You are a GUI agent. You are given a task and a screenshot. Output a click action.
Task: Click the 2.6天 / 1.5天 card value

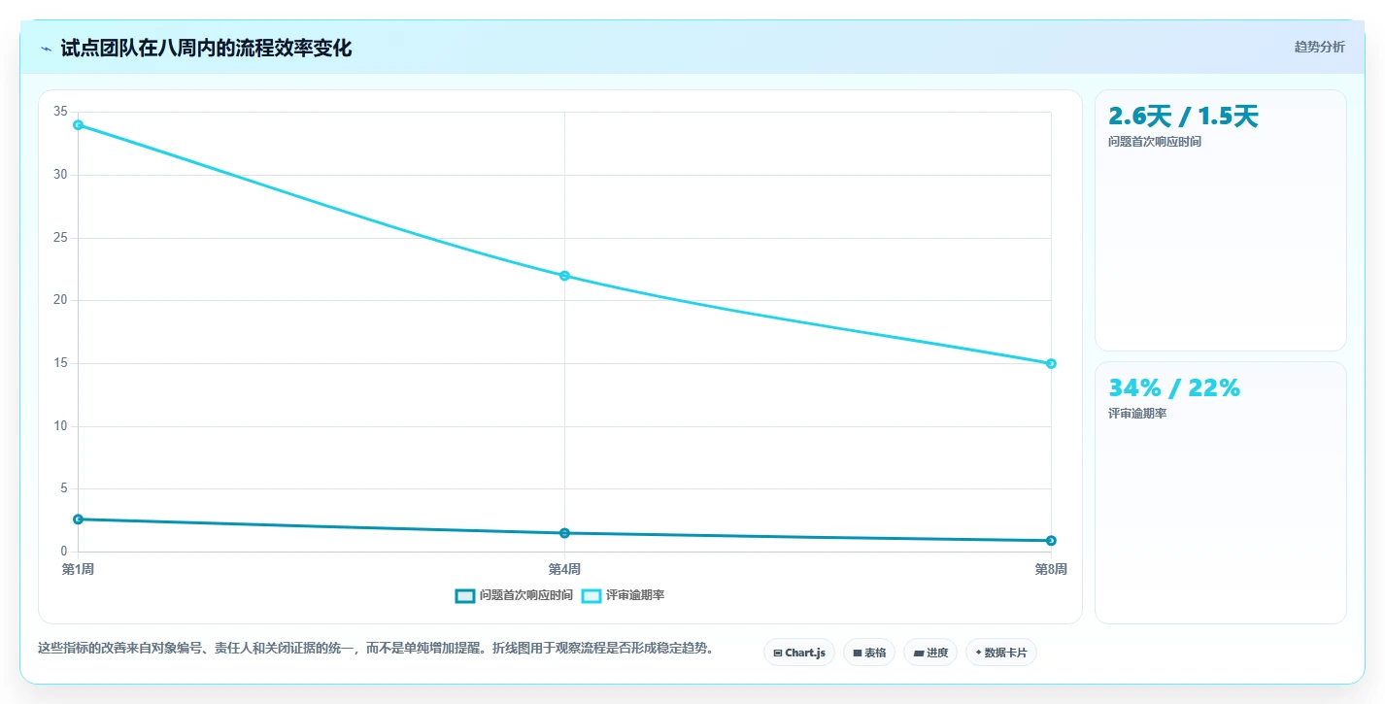point(1183,117)
